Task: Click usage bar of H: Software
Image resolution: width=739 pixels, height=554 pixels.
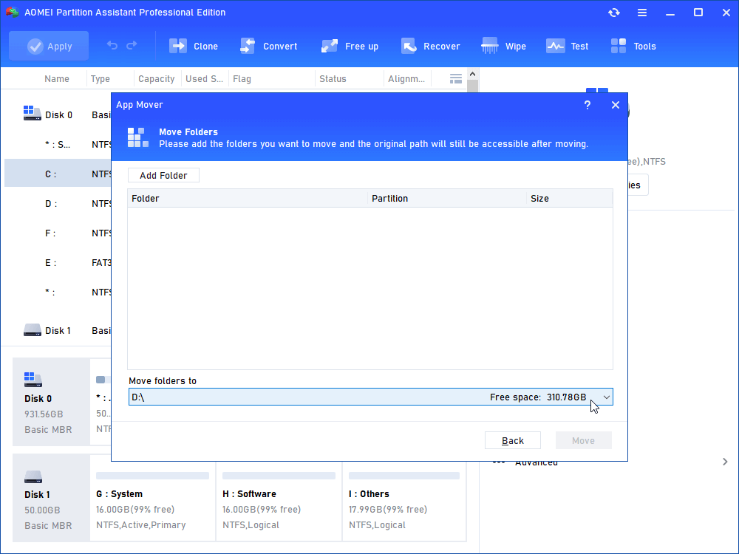Action: (279, 476)
